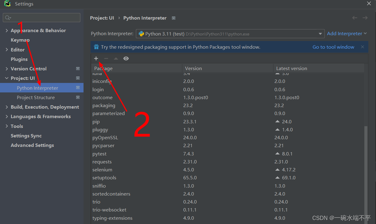Select the iniconfig package row
The image size is (376, 224).
click(x=228, y=81)
